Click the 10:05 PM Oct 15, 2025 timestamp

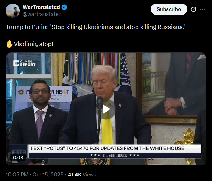(34, 175)
